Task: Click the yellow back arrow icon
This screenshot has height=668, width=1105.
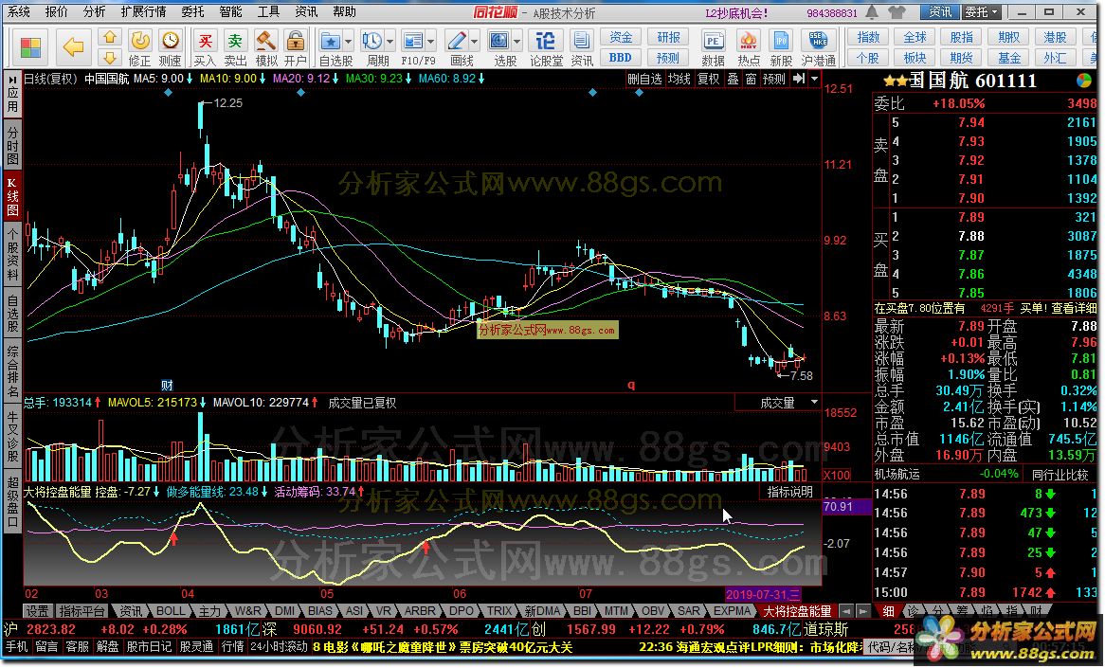Action: [73, 47]
